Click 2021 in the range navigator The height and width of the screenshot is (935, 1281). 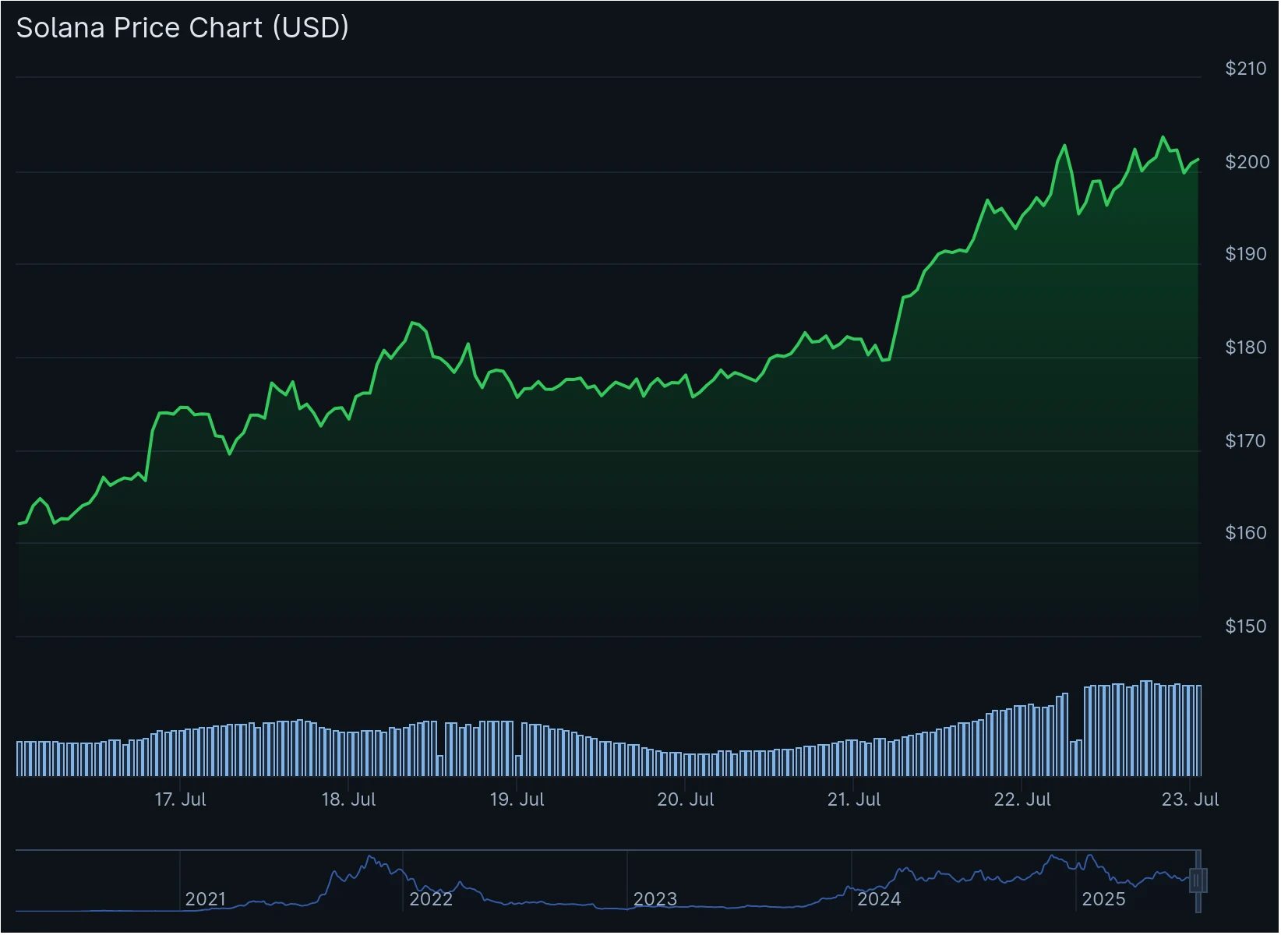click(x=206, y=899)
